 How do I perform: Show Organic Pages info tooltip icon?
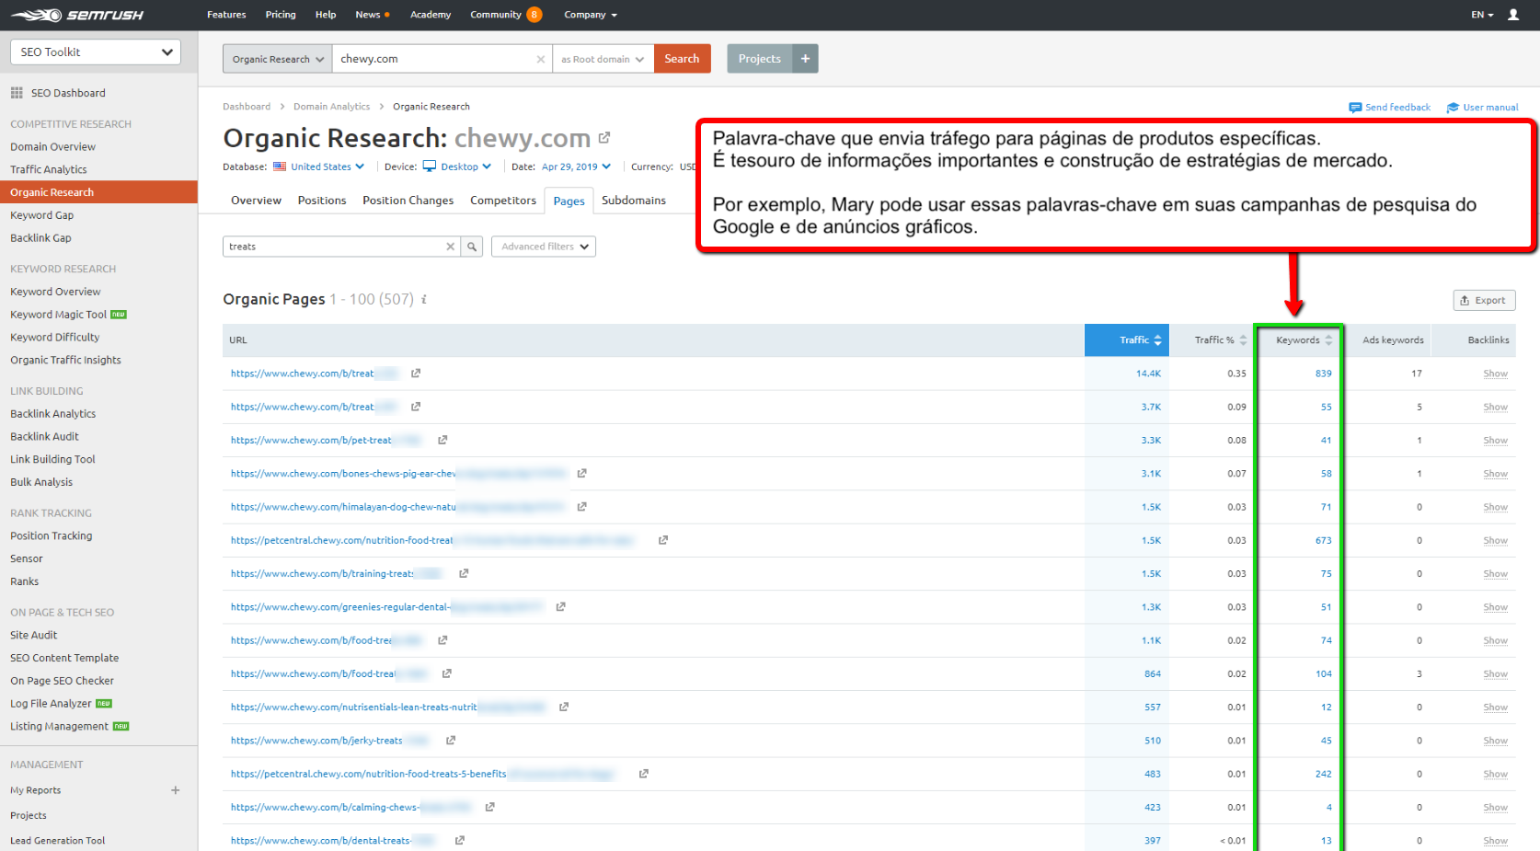[x=424, y=300]
